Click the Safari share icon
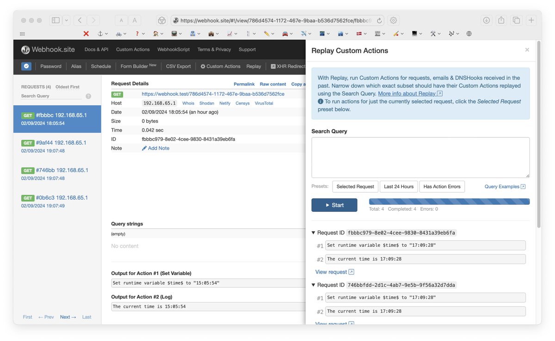This screenshot has height=341, width=555. click(x=501, y=20)
